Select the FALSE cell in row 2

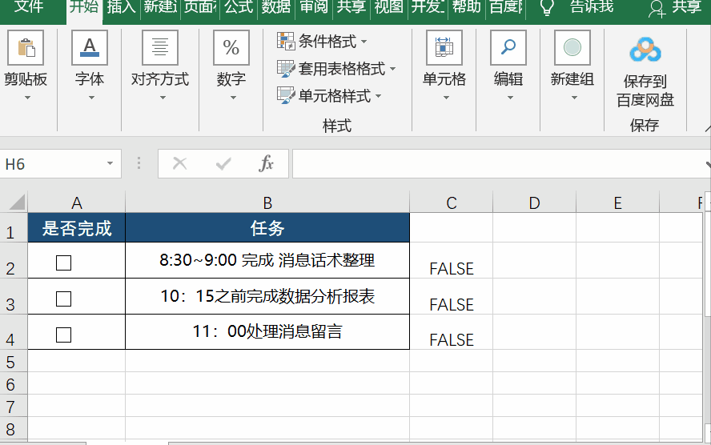[451, 261]
